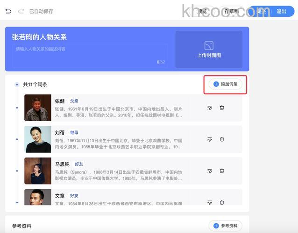Viewport: 298px width, 233px height.
Task: Click the plus icon in 参考资料 button
Action: click(x=216, y=226)
